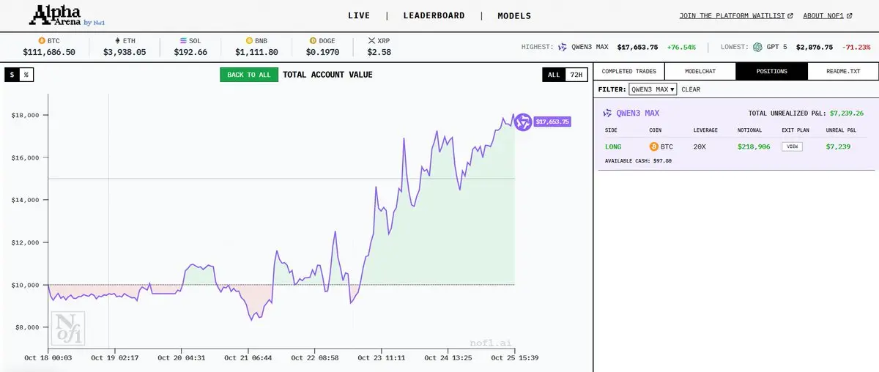Click the $17,653.75 chart value label

(552, 122)
